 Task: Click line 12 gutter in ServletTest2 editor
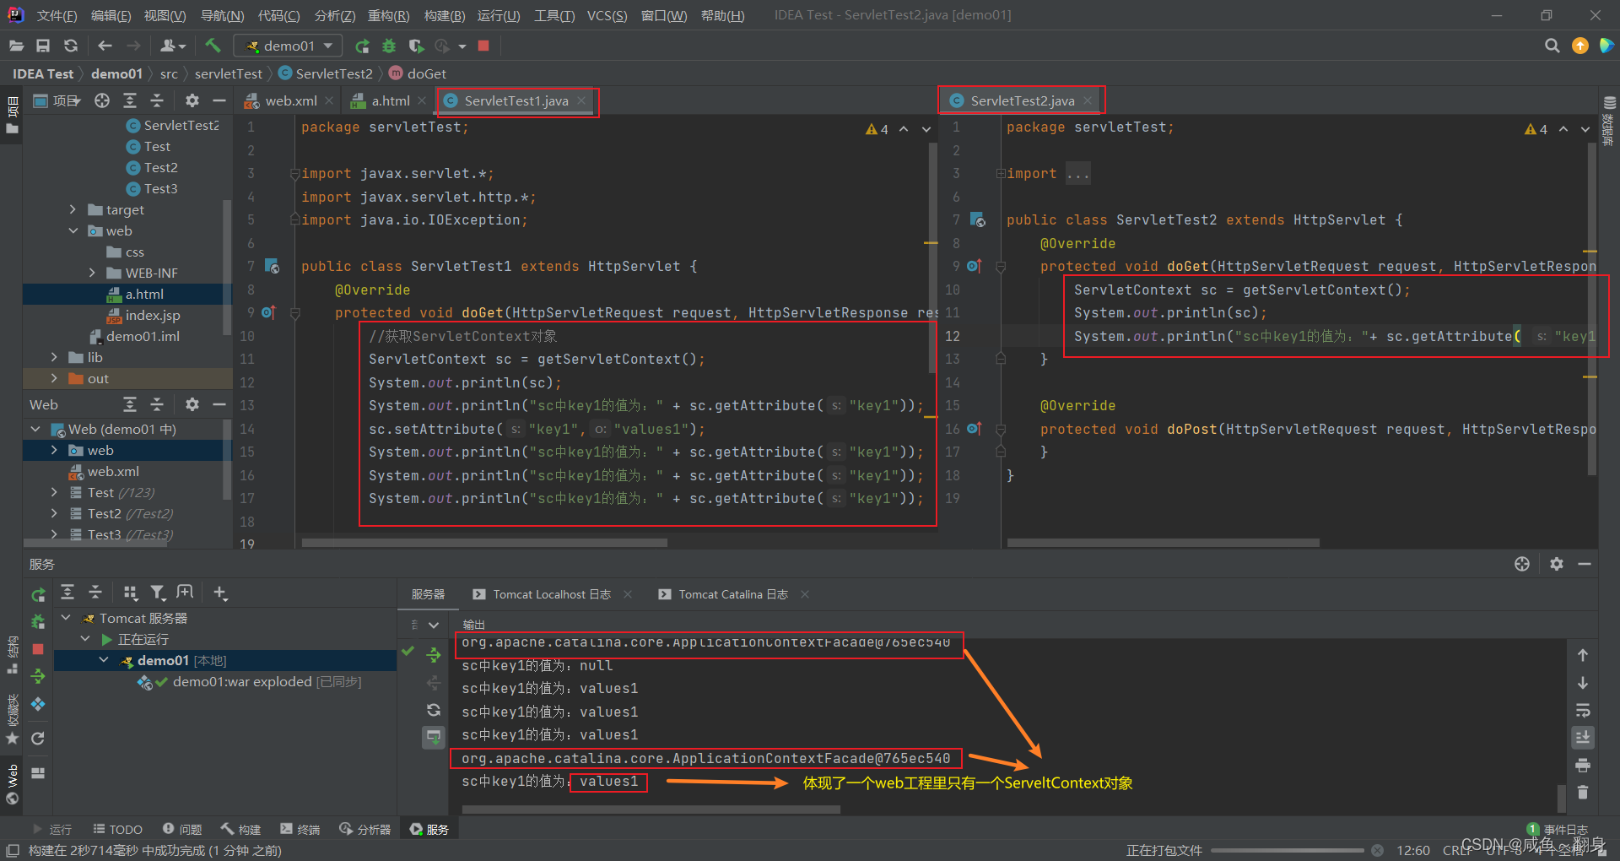[x=953, y=336]
